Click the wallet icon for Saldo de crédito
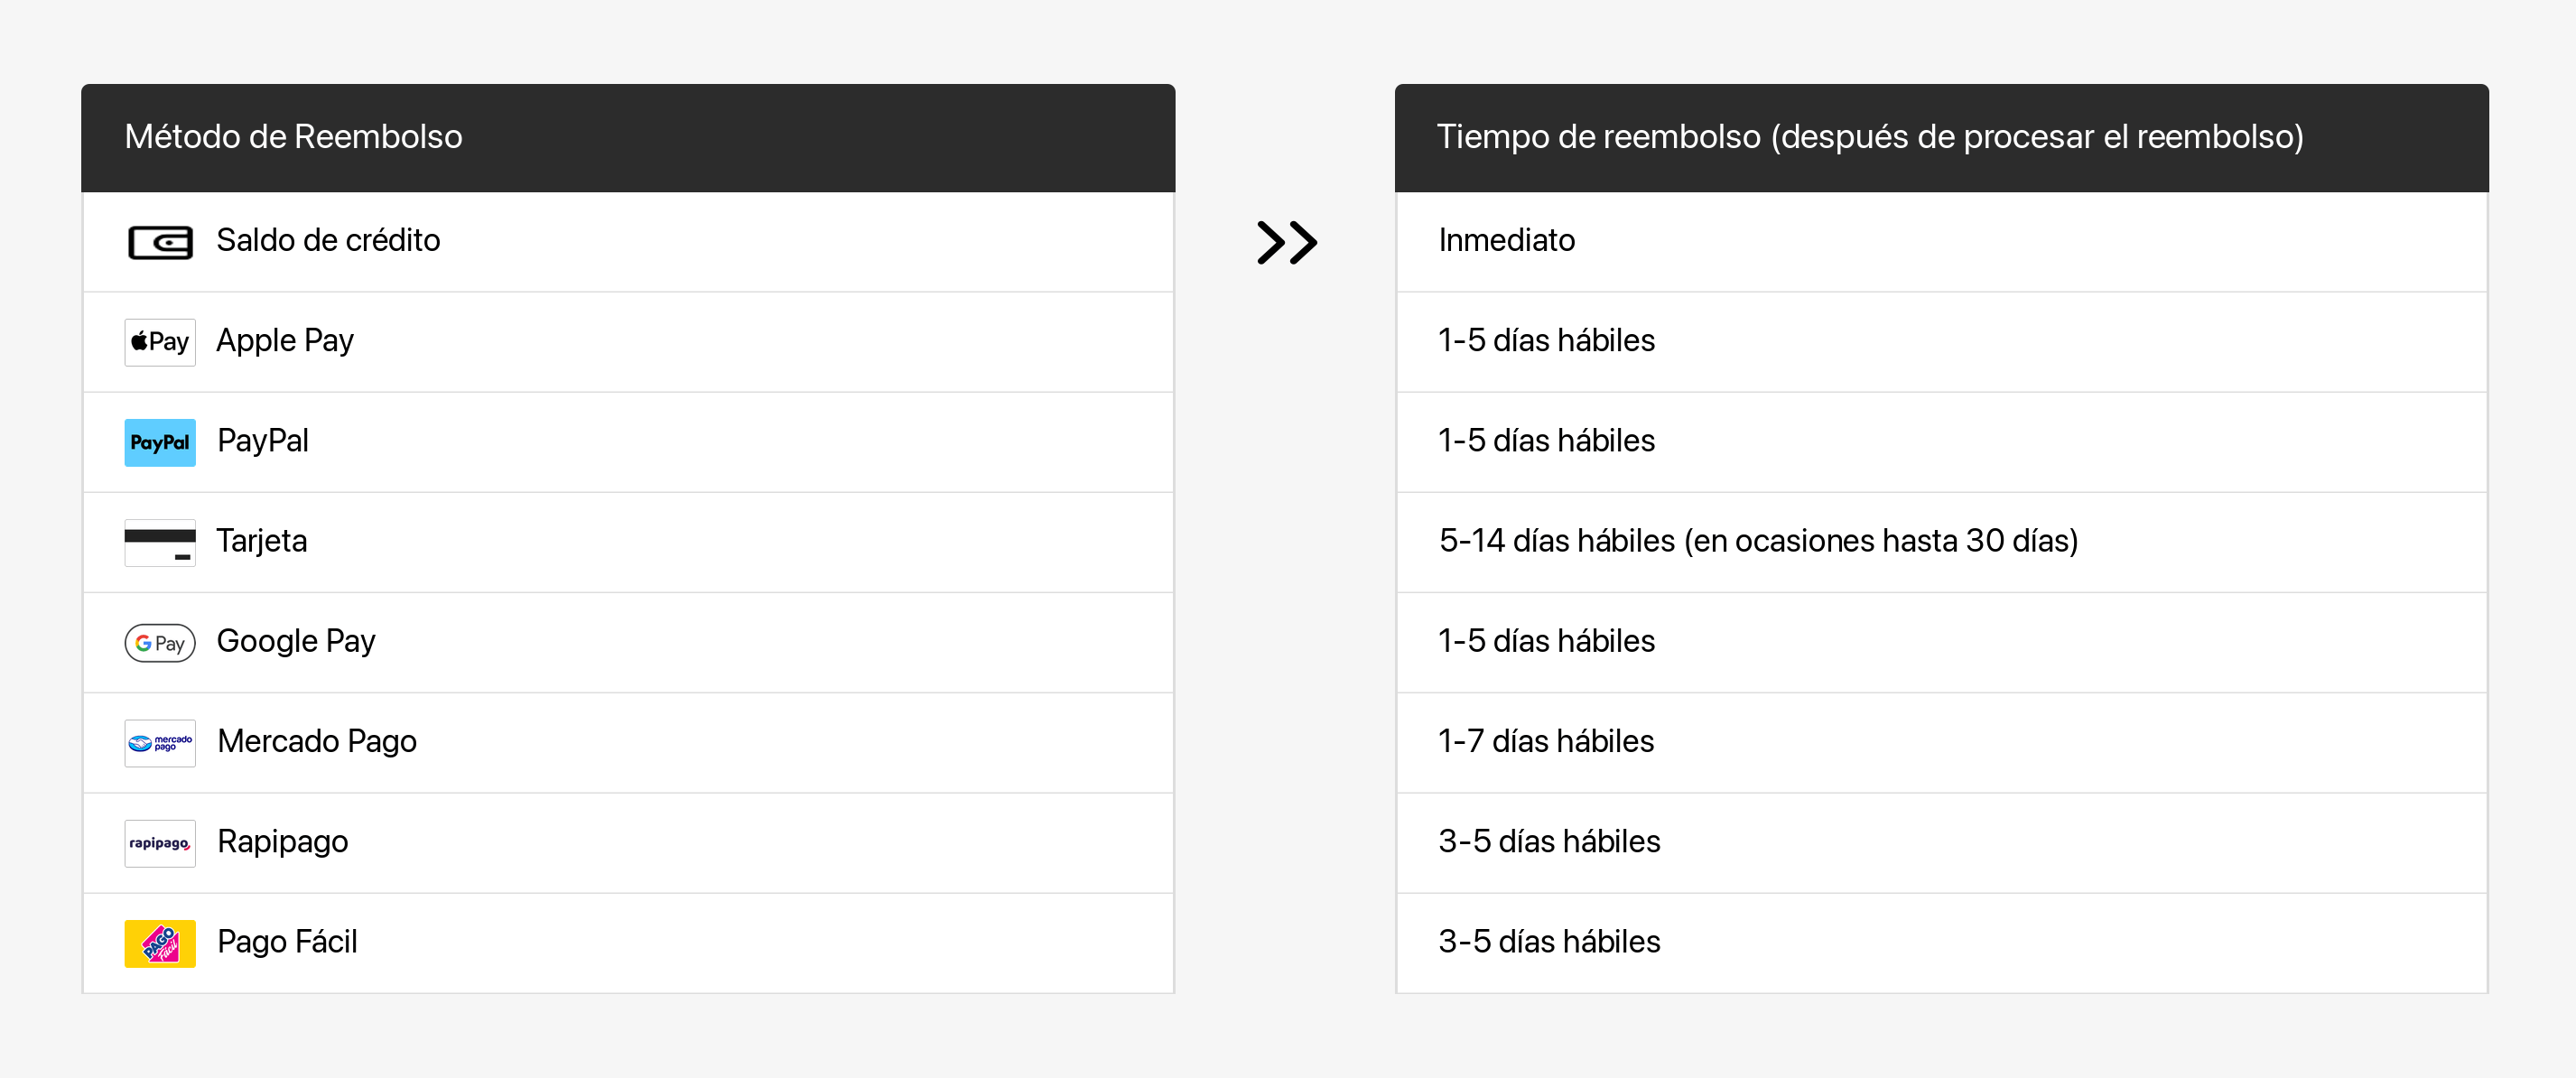2576x1078 pixels. click(x=160, y=242)
